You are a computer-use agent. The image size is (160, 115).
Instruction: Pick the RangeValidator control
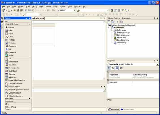18,87
